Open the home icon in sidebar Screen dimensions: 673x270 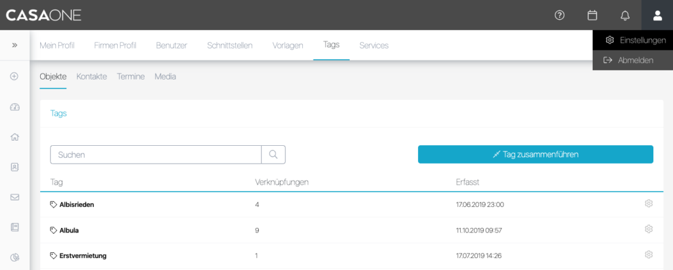(14, 137)
